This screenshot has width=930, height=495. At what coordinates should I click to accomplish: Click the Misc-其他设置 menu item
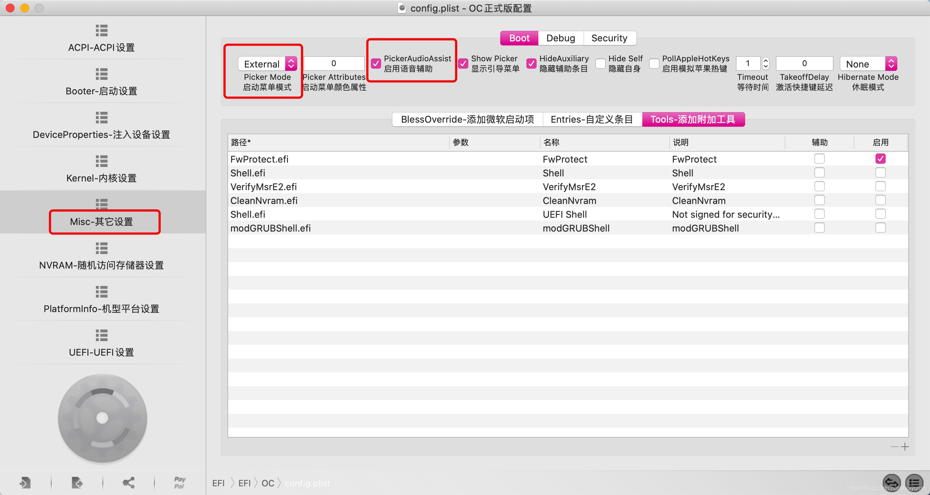click(101, 222)
